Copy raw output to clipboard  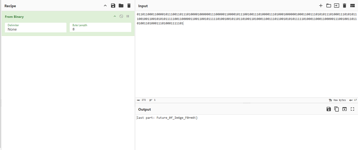[336, 109]
